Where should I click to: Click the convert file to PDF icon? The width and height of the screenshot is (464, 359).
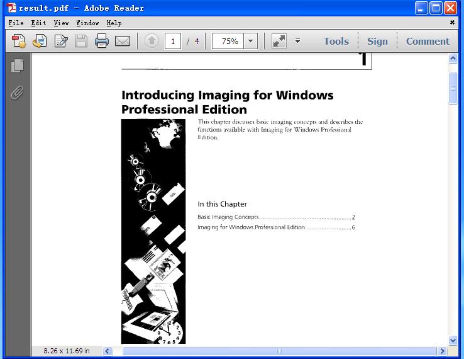tap(40, 41)
